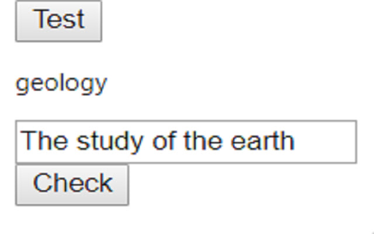Start a new quiz with Test
374x234 pixels.
(x=58, y=21)
